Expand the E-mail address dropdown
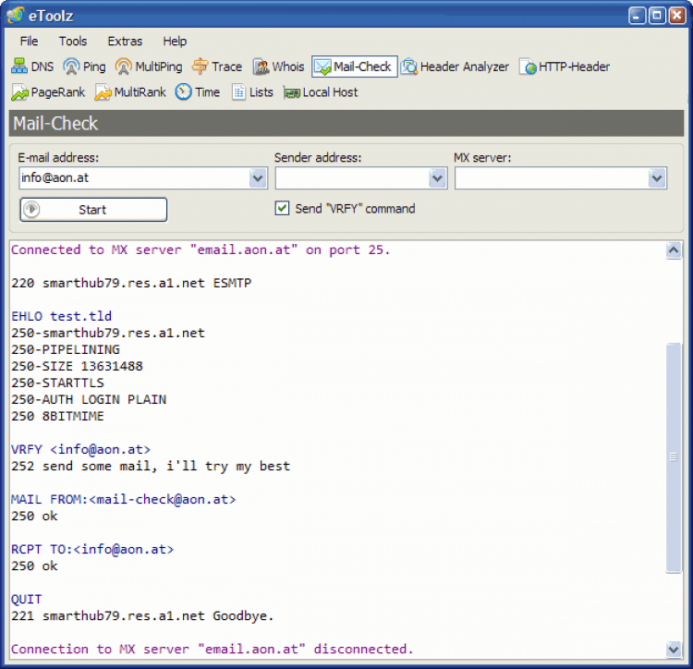The height and width of the screenshot is (669, 693). coord(258,178)
